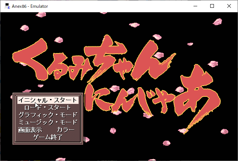Choose ロード・スタート to load a save

pos(48,108)
